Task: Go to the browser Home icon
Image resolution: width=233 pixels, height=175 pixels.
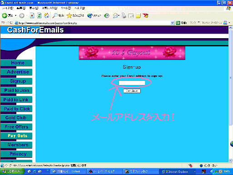Action: point(47,15)
